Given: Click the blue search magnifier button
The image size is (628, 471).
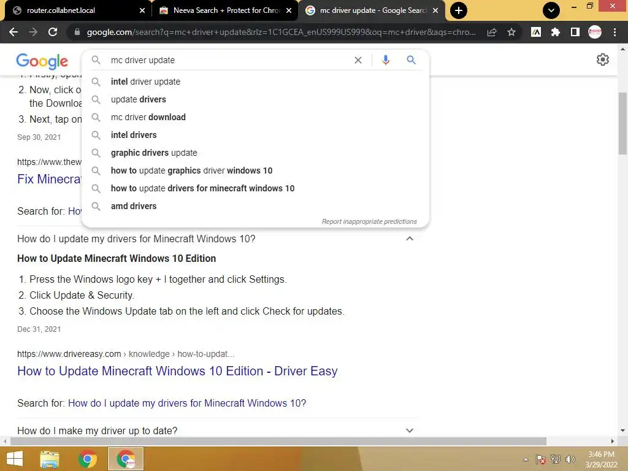Looking at the screenshot, I should (x=411, y=60).
